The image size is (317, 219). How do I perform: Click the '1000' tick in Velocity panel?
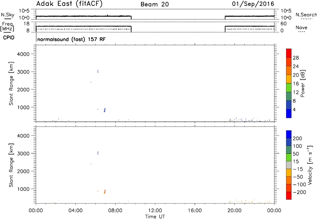(23, 189)
